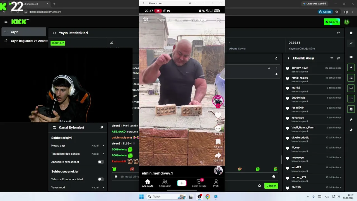Pop out the Etkinlik Akışı panel

tap(338, 58)
